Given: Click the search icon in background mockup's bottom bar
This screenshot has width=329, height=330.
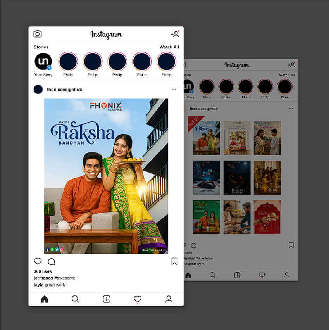Looking at the screenshot, I should [213, 275].
